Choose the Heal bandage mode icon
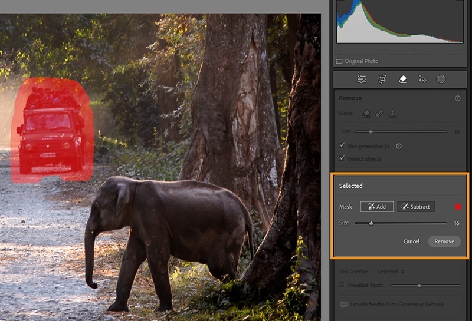Screen dimensions: 472x321 [379, 113]
